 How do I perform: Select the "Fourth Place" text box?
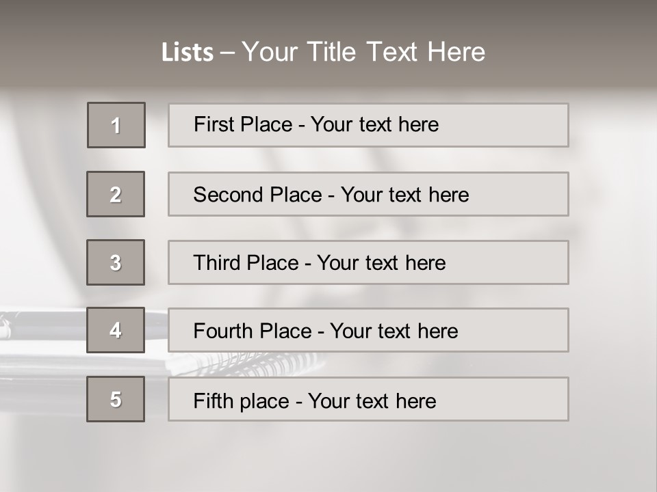[368, 330]
